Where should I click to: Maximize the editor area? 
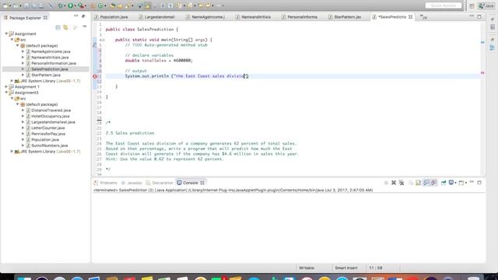[479, 16]
